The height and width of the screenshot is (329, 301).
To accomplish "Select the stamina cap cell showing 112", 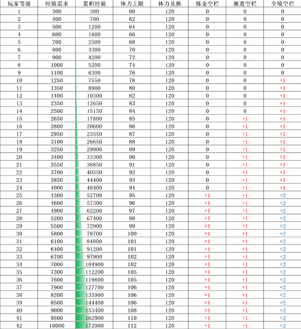I will coord(132,326).
